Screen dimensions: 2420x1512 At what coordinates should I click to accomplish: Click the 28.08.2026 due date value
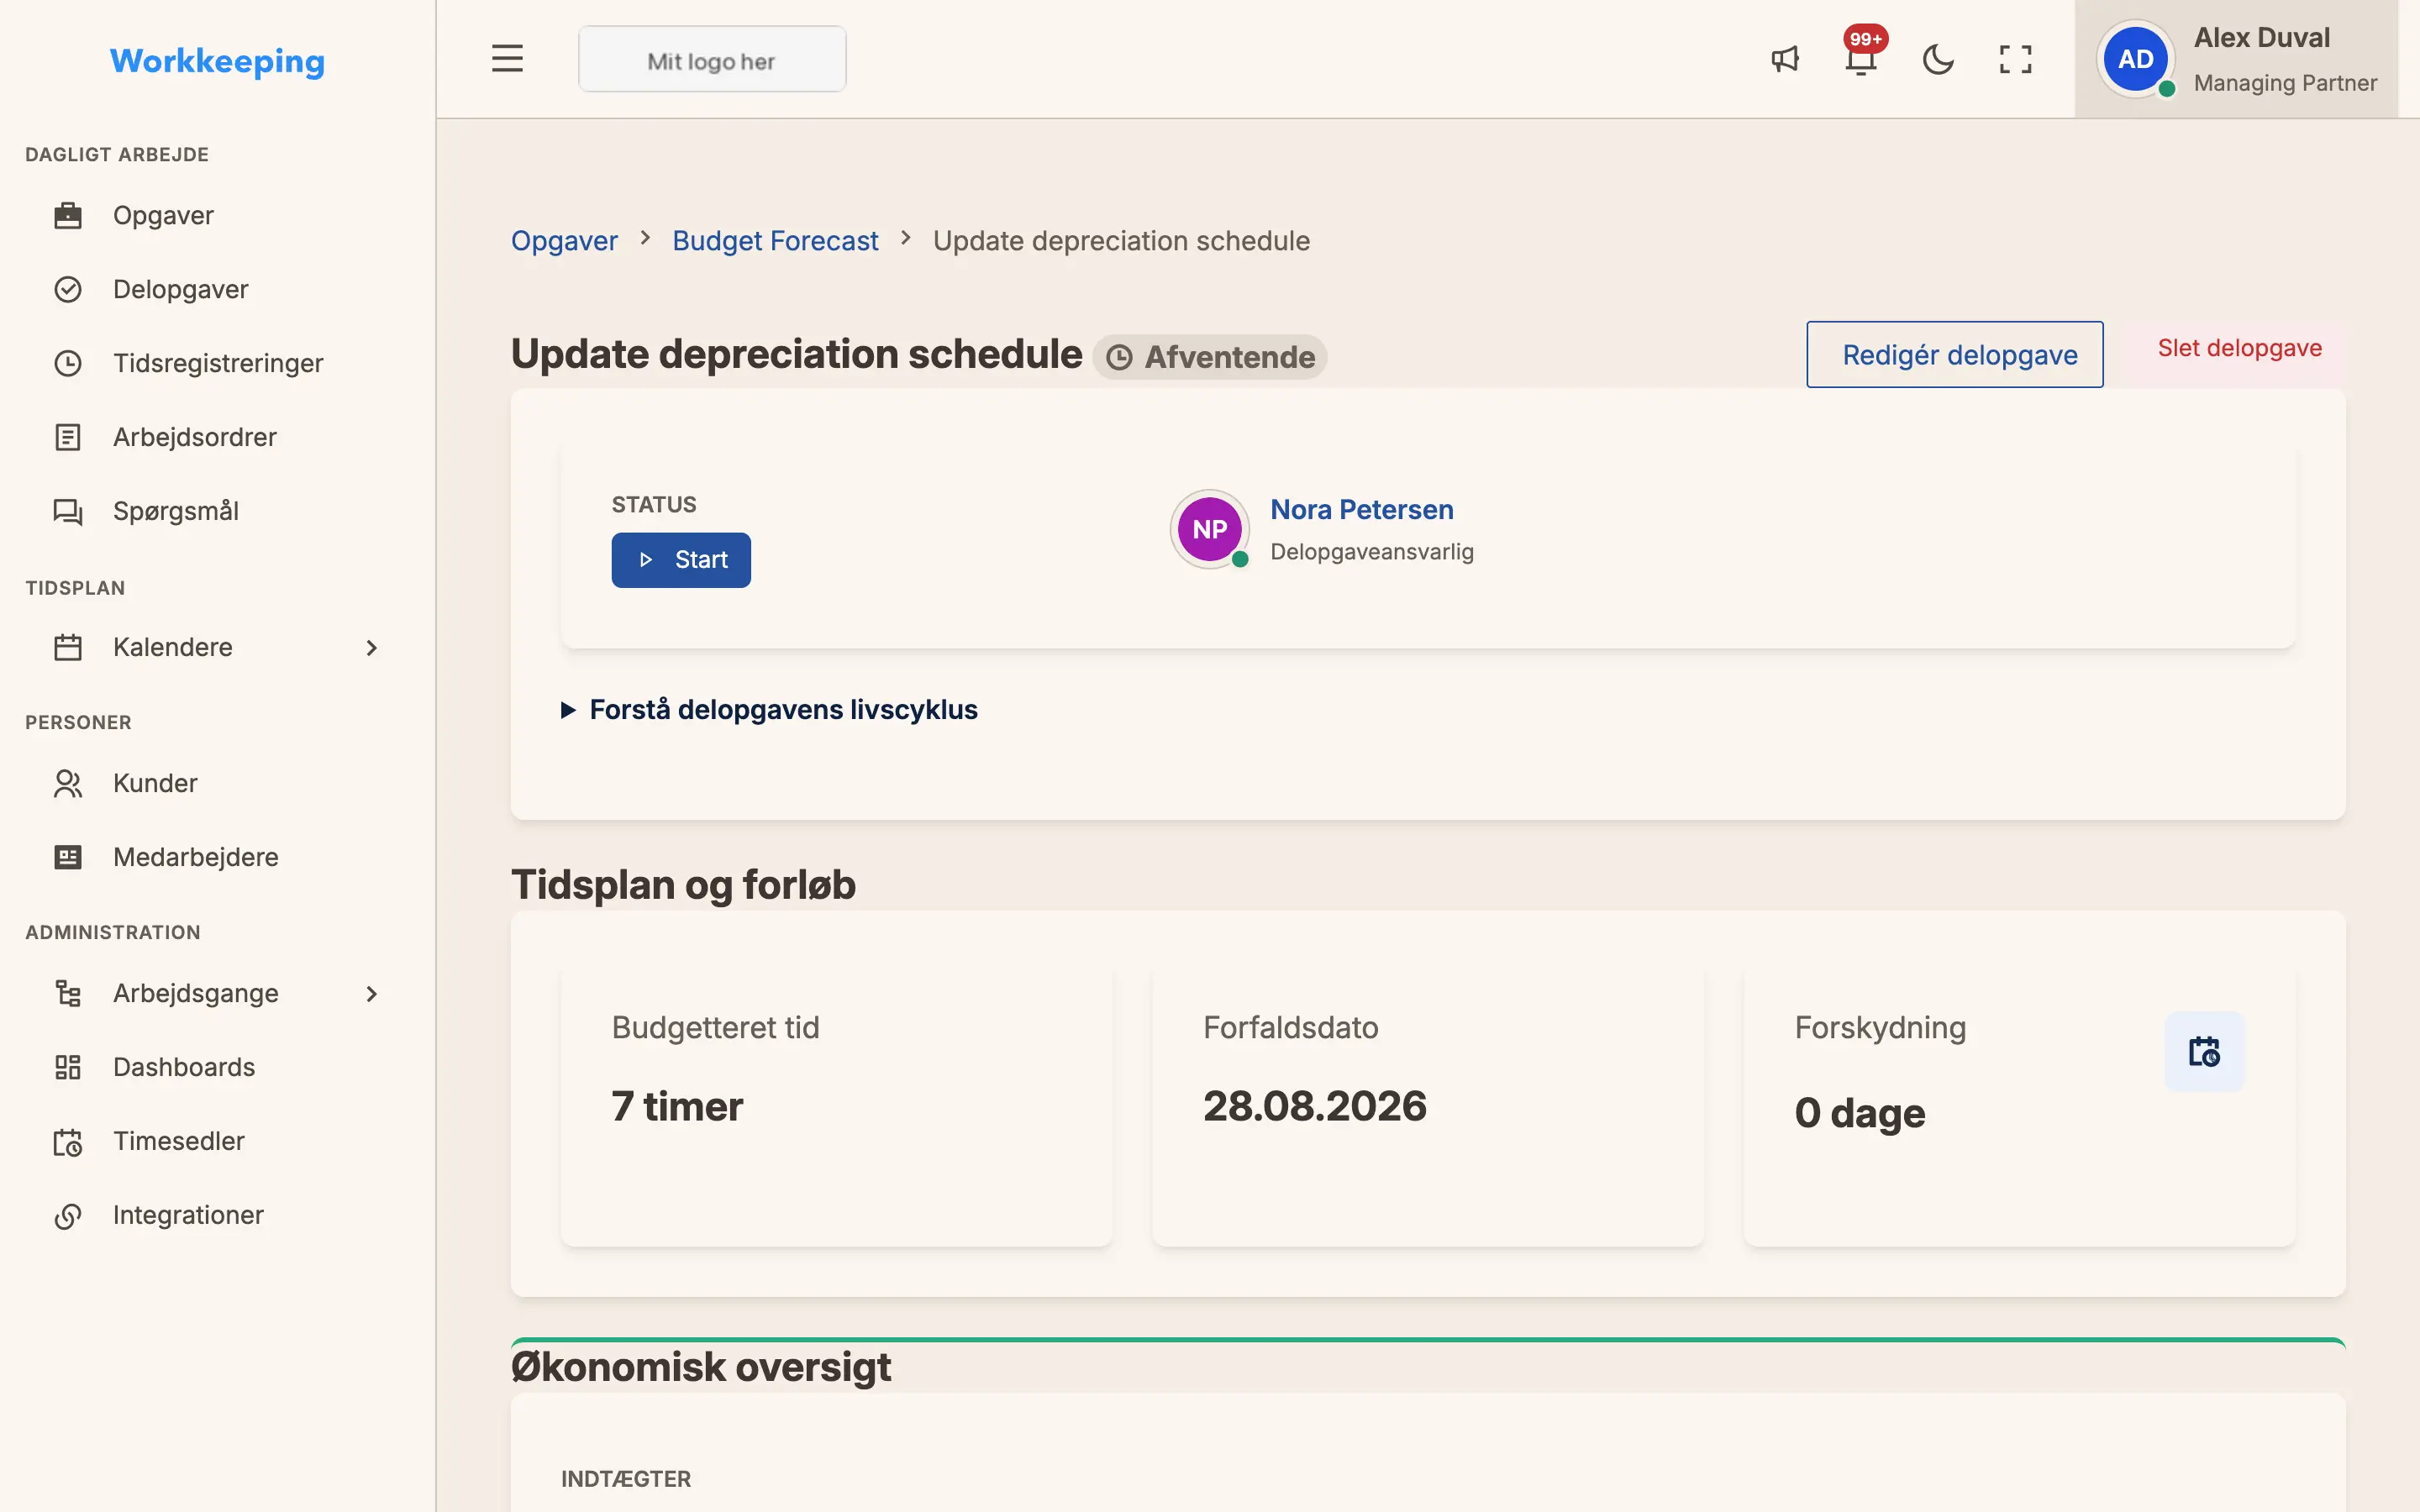tap(1315, 1106)
